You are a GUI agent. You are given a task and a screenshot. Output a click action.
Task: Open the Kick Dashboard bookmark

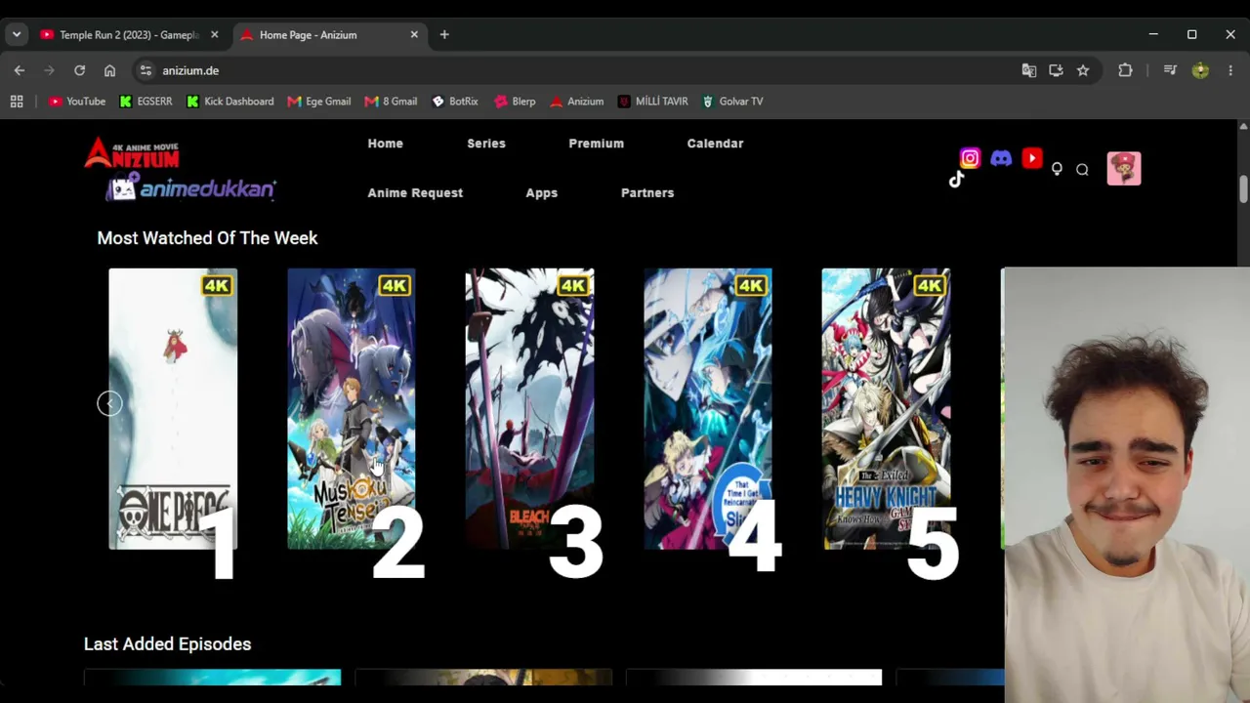tap(230, 102)
